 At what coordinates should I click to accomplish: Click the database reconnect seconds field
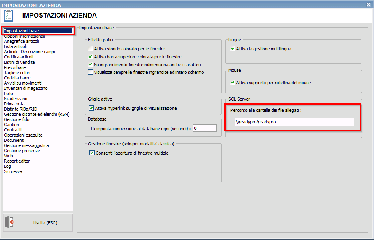point(205,128)
